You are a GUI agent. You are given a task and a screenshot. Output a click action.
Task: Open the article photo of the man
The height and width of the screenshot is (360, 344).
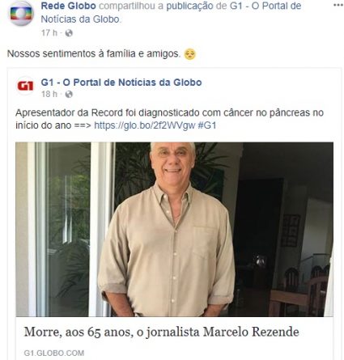coord(174,230)
